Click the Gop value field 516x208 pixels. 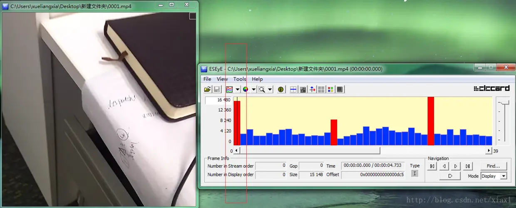[x=311, y=166]
